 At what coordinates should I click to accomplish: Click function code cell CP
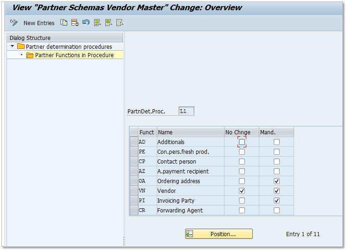coord(148,161)
